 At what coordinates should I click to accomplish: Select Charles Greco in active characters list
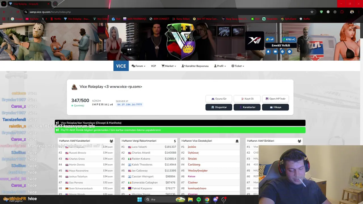pos(77,159)
